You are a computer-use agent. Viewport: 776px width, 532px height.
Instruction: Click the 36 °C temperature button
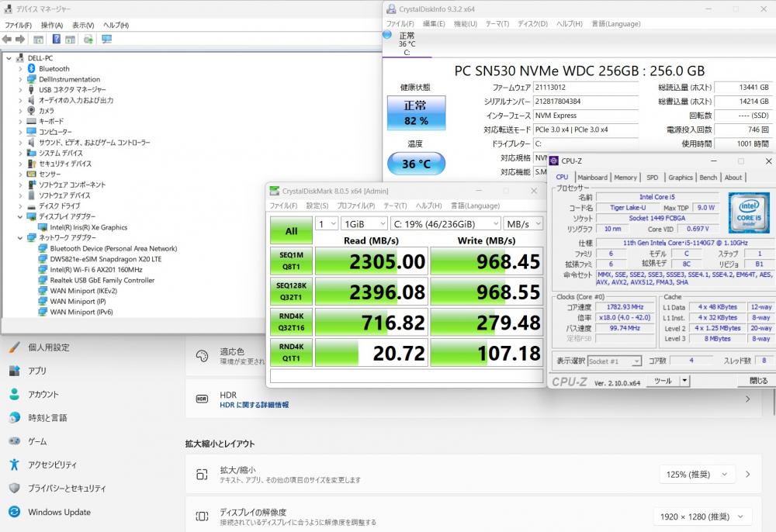(x=416, y=164)
